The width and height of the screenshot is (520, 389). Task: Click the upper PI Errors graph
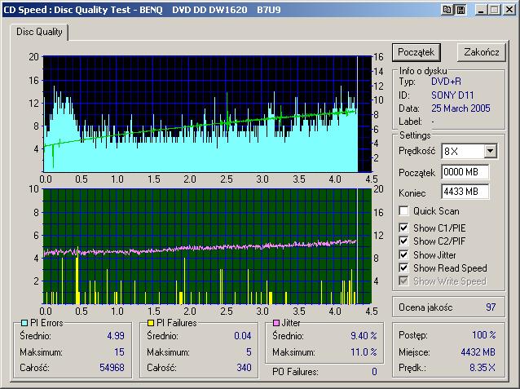207,114
